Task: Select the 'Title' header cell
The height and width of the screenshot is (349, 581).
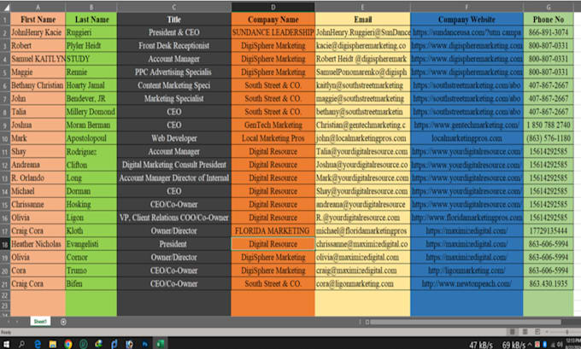Action: 174,20
